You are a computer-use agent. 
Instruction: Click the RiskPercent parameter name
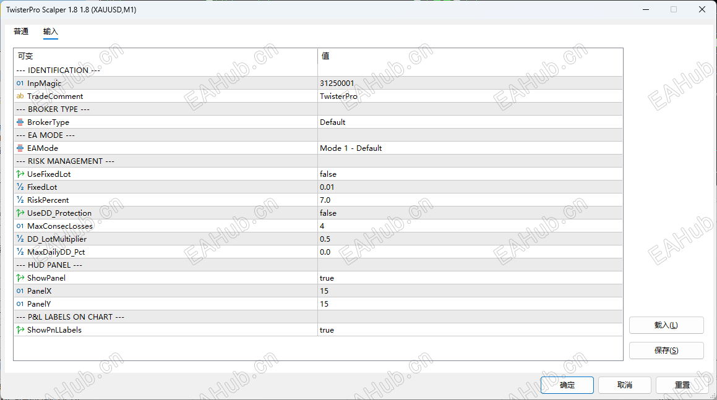tap(48, 200)
